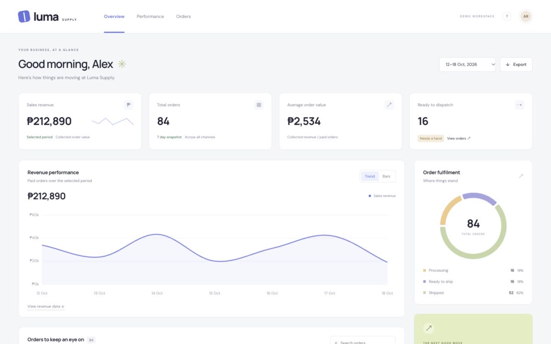
Task: Click the green card's arrow icon
Action: coord(428,328)
